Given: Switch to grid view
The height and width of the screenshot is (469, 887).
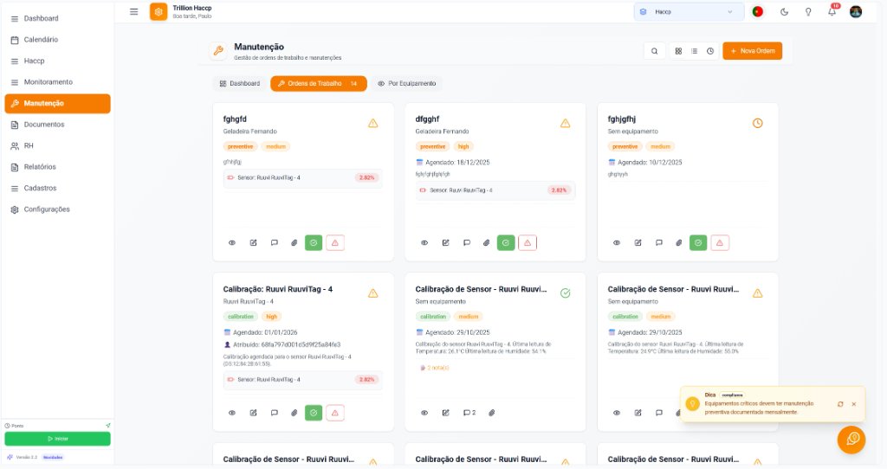Looking at the screenshot, I should coord(678,51).
